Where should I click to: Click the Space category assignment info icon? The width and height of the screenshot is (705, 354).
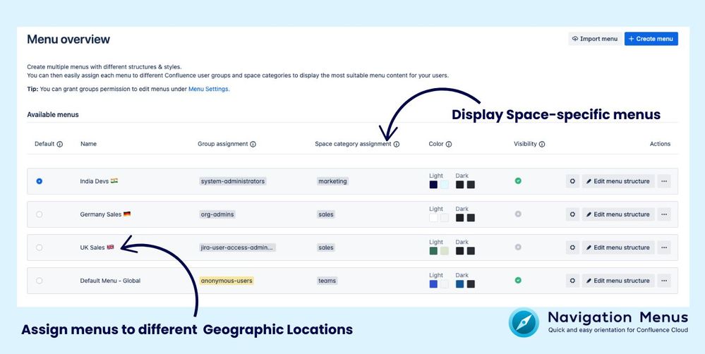click(x=397, y=144)
